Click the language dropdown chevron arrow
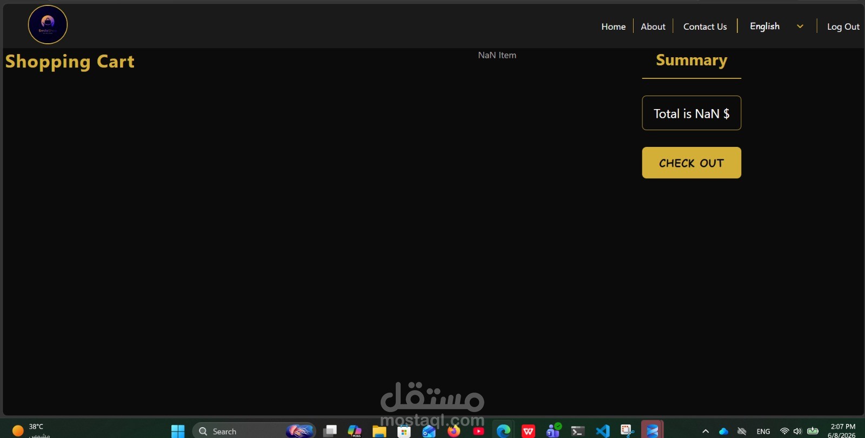The width and height of the screenshot is (865, 438). [x=800, y=26]
